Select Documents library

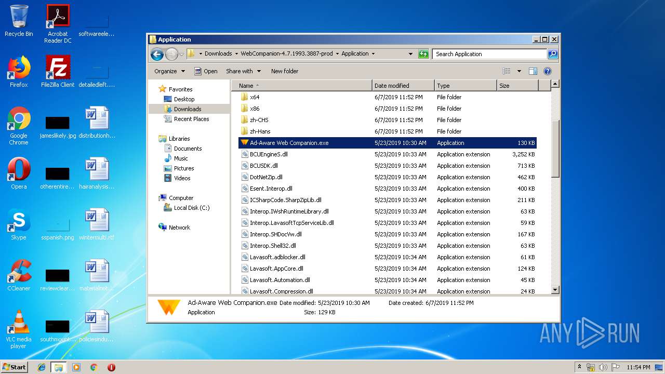188,149
